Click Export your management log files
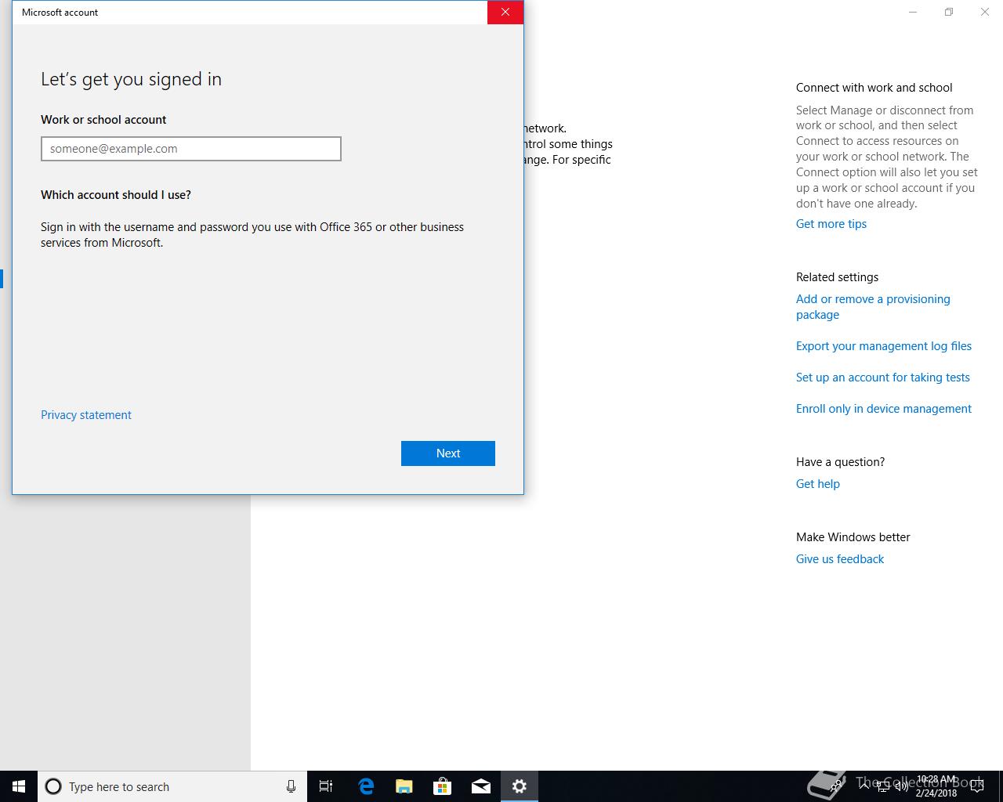The image size is (1003, 802). coord(884,346)
